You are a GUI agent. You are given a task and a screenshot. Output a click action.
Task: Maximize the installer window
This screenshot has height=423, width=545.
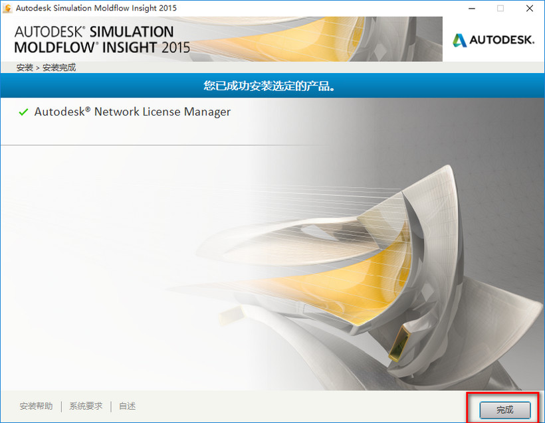point(499,9)
